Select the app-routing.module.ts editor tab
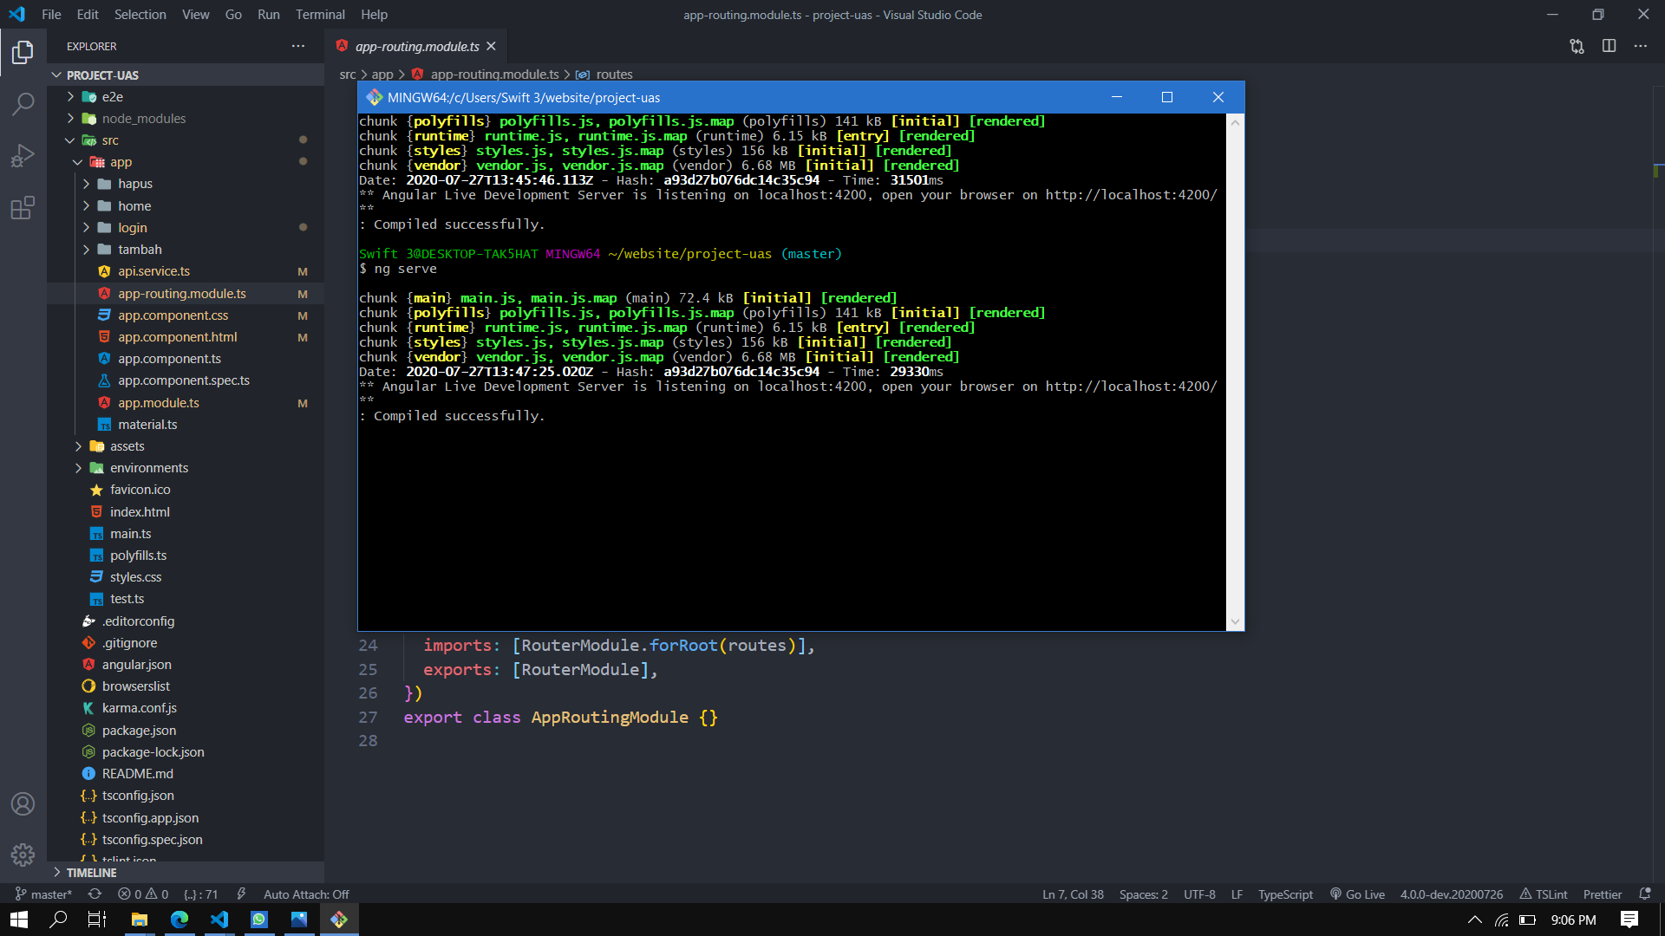1665x936 pixels. 417,46
